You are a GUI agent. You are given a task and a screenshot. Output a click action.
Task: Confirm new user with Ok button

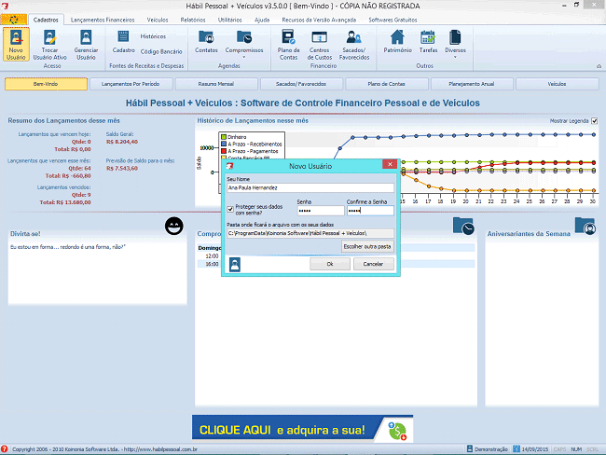330,264
